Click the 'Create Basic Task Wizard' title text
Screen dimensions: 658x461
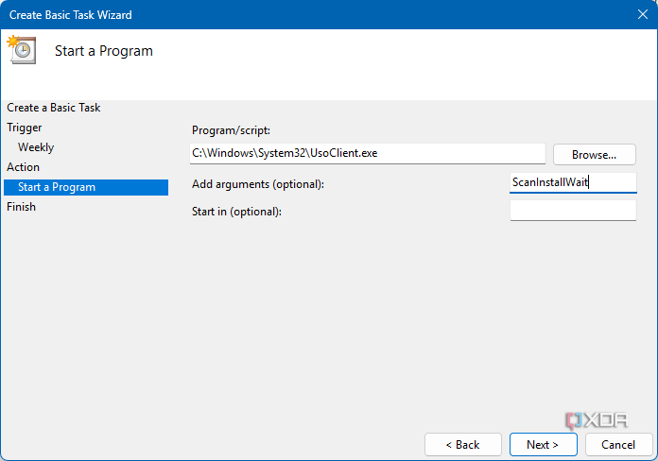pyautogui.click(x=71, y=15)
